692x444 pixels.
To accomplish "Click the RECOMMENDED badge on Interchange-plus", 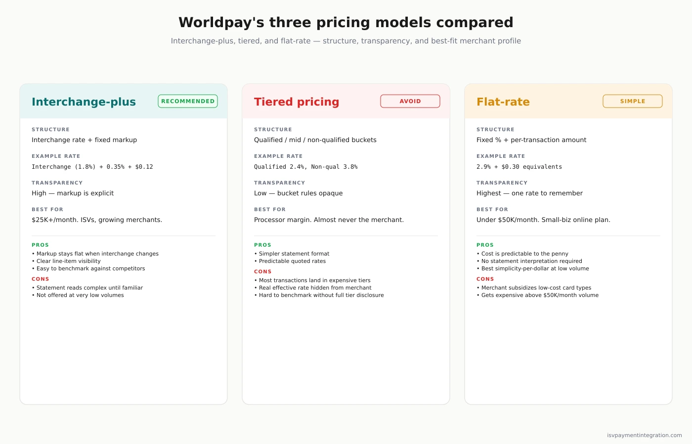I will point(188,101).
